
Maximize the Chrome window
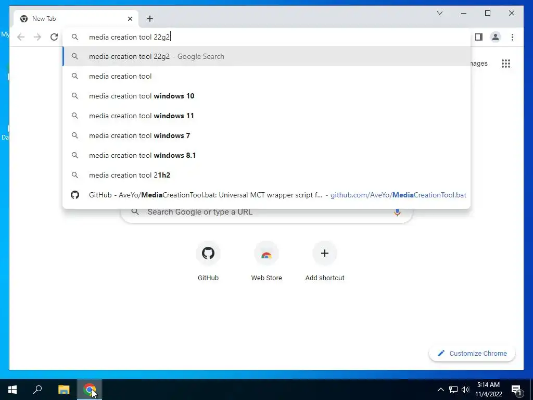pos(488,13)
